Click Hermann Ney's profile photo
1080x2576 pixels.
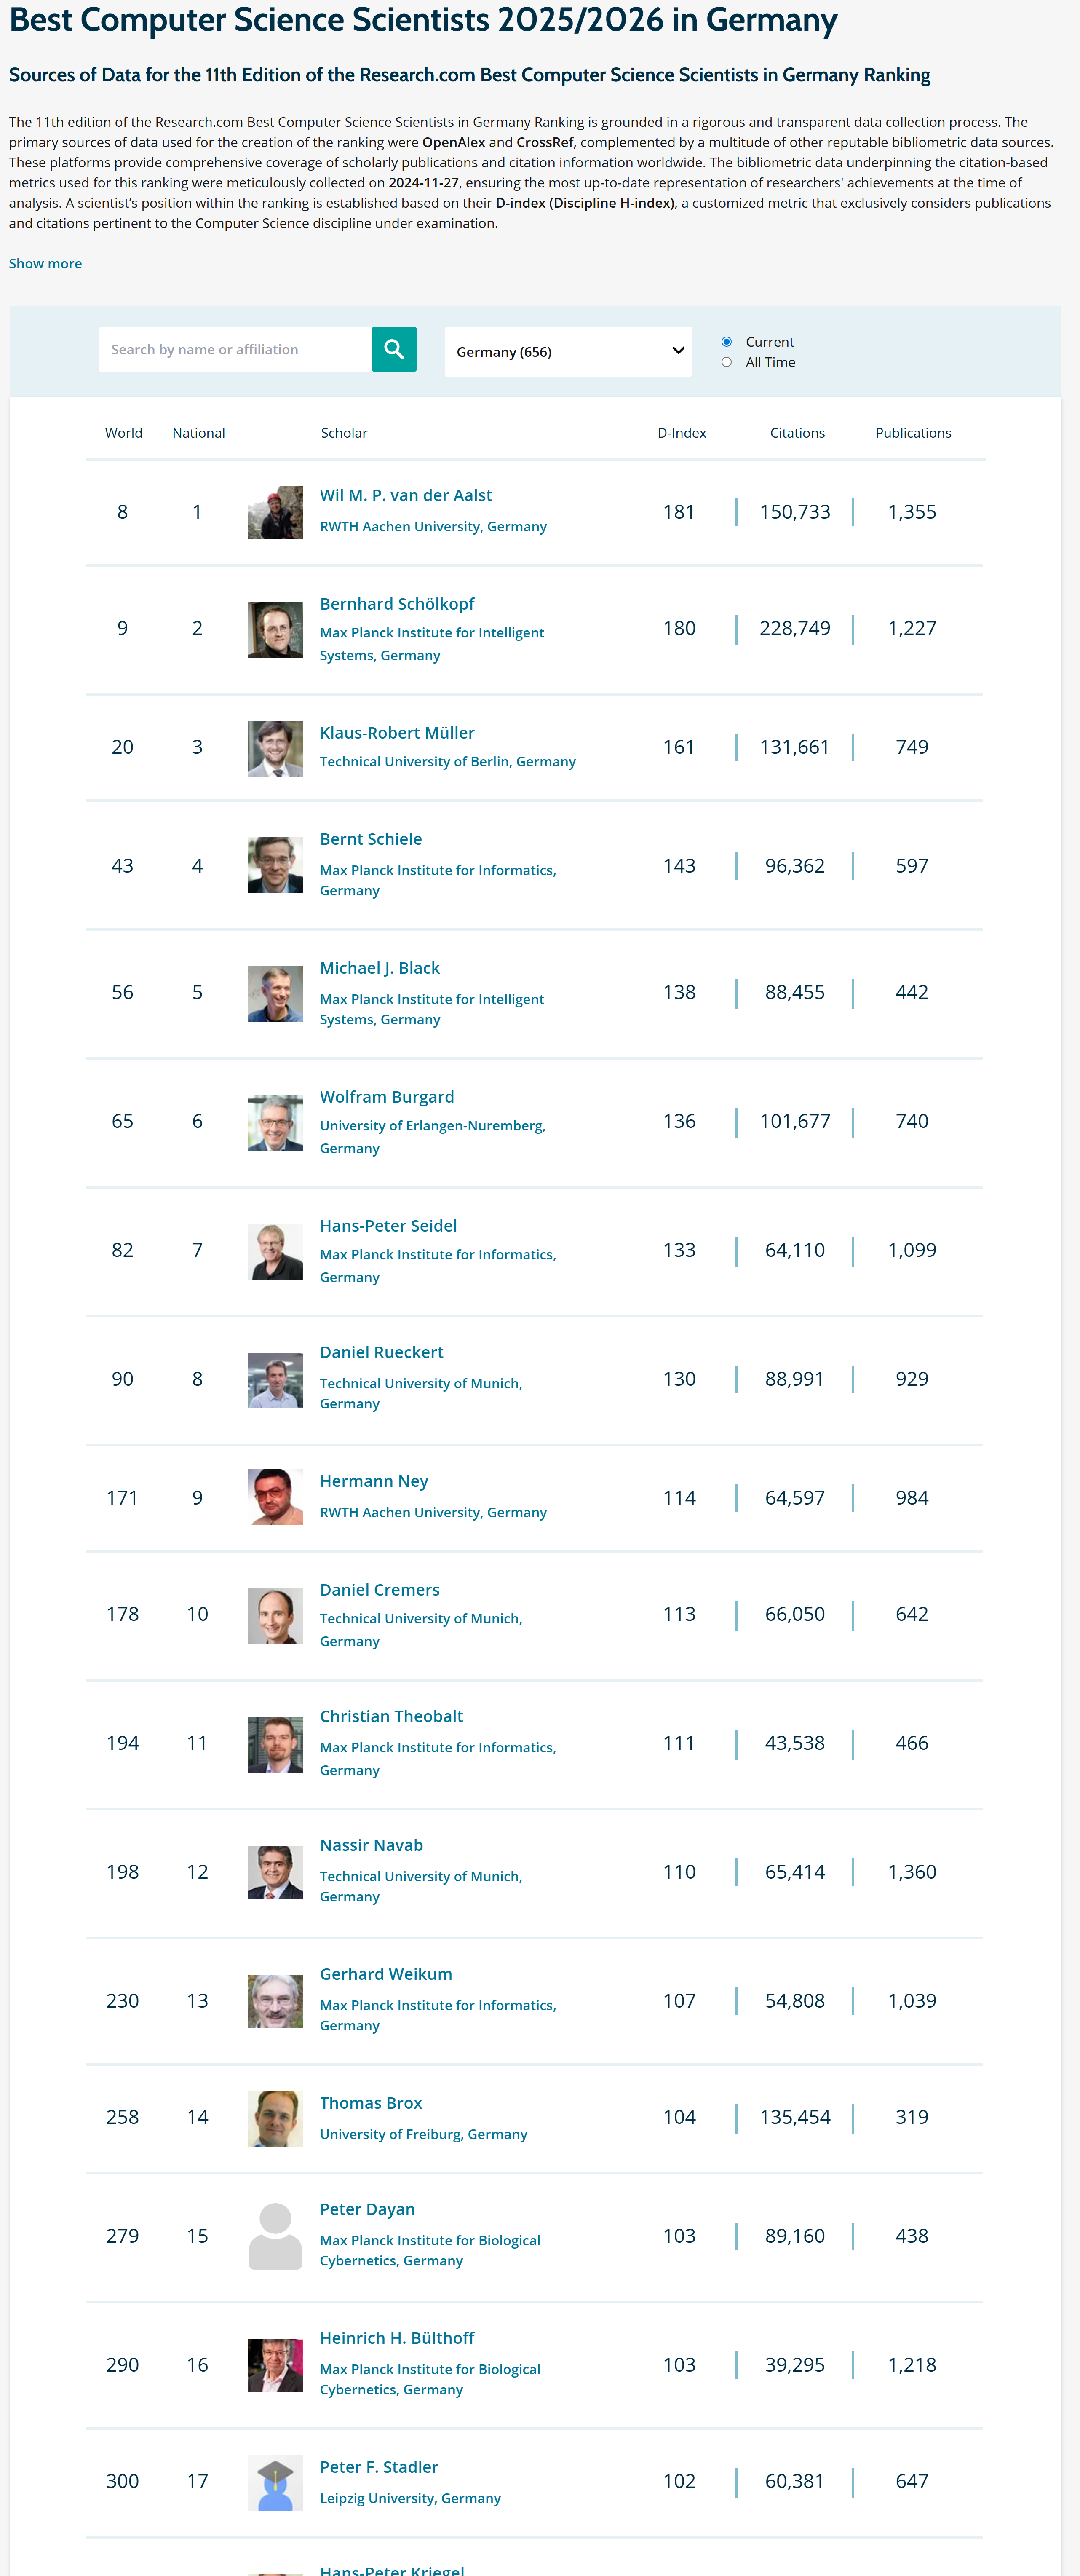pyautogui.click(x=275, y=1497)
